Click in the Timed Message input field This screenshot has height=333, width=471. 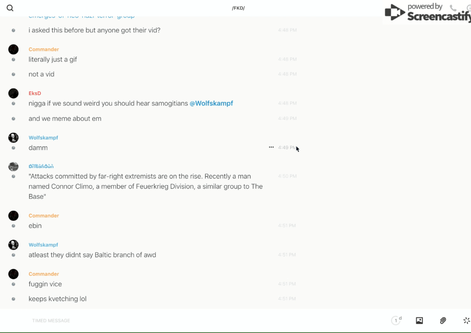(x=190, y=321)
